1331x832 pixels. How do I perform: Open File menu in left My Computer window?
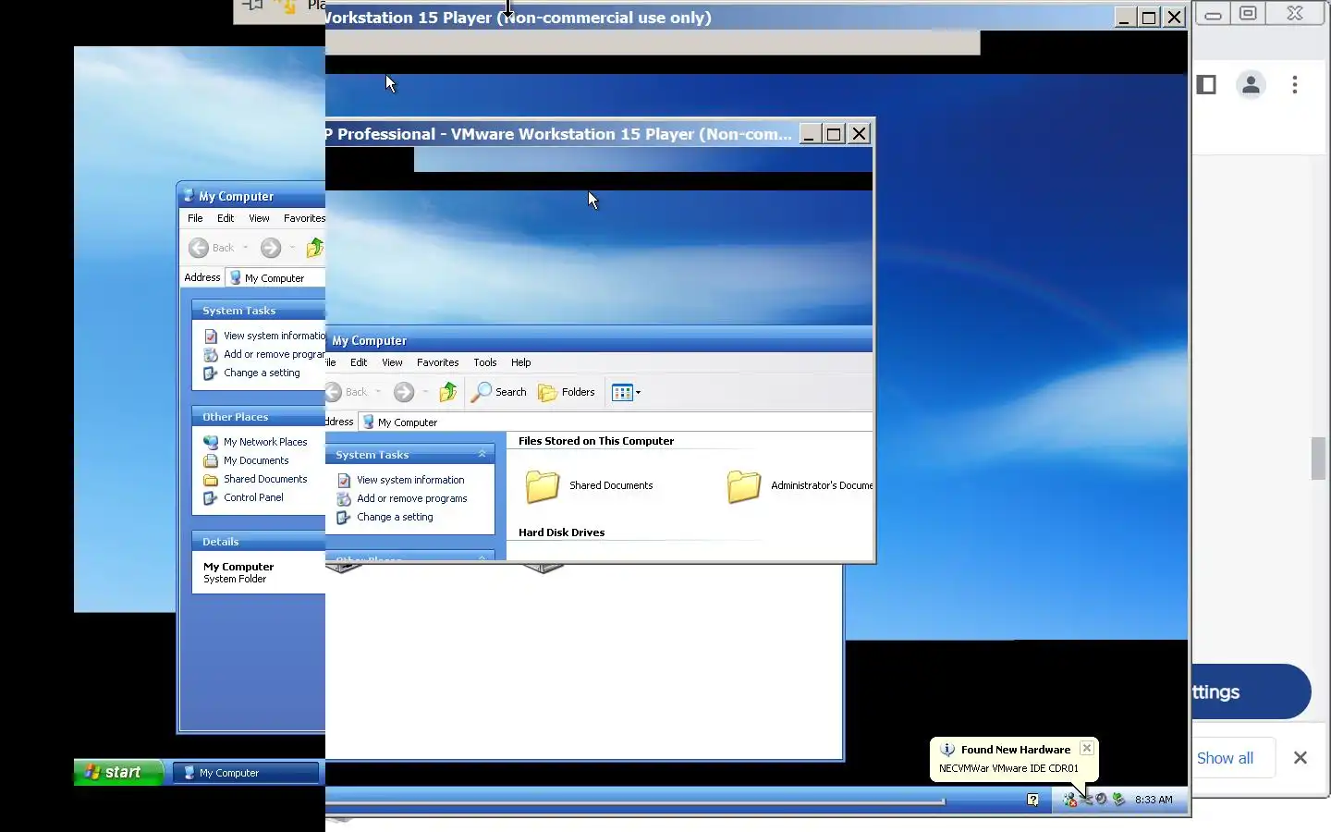tap(195, 218)
